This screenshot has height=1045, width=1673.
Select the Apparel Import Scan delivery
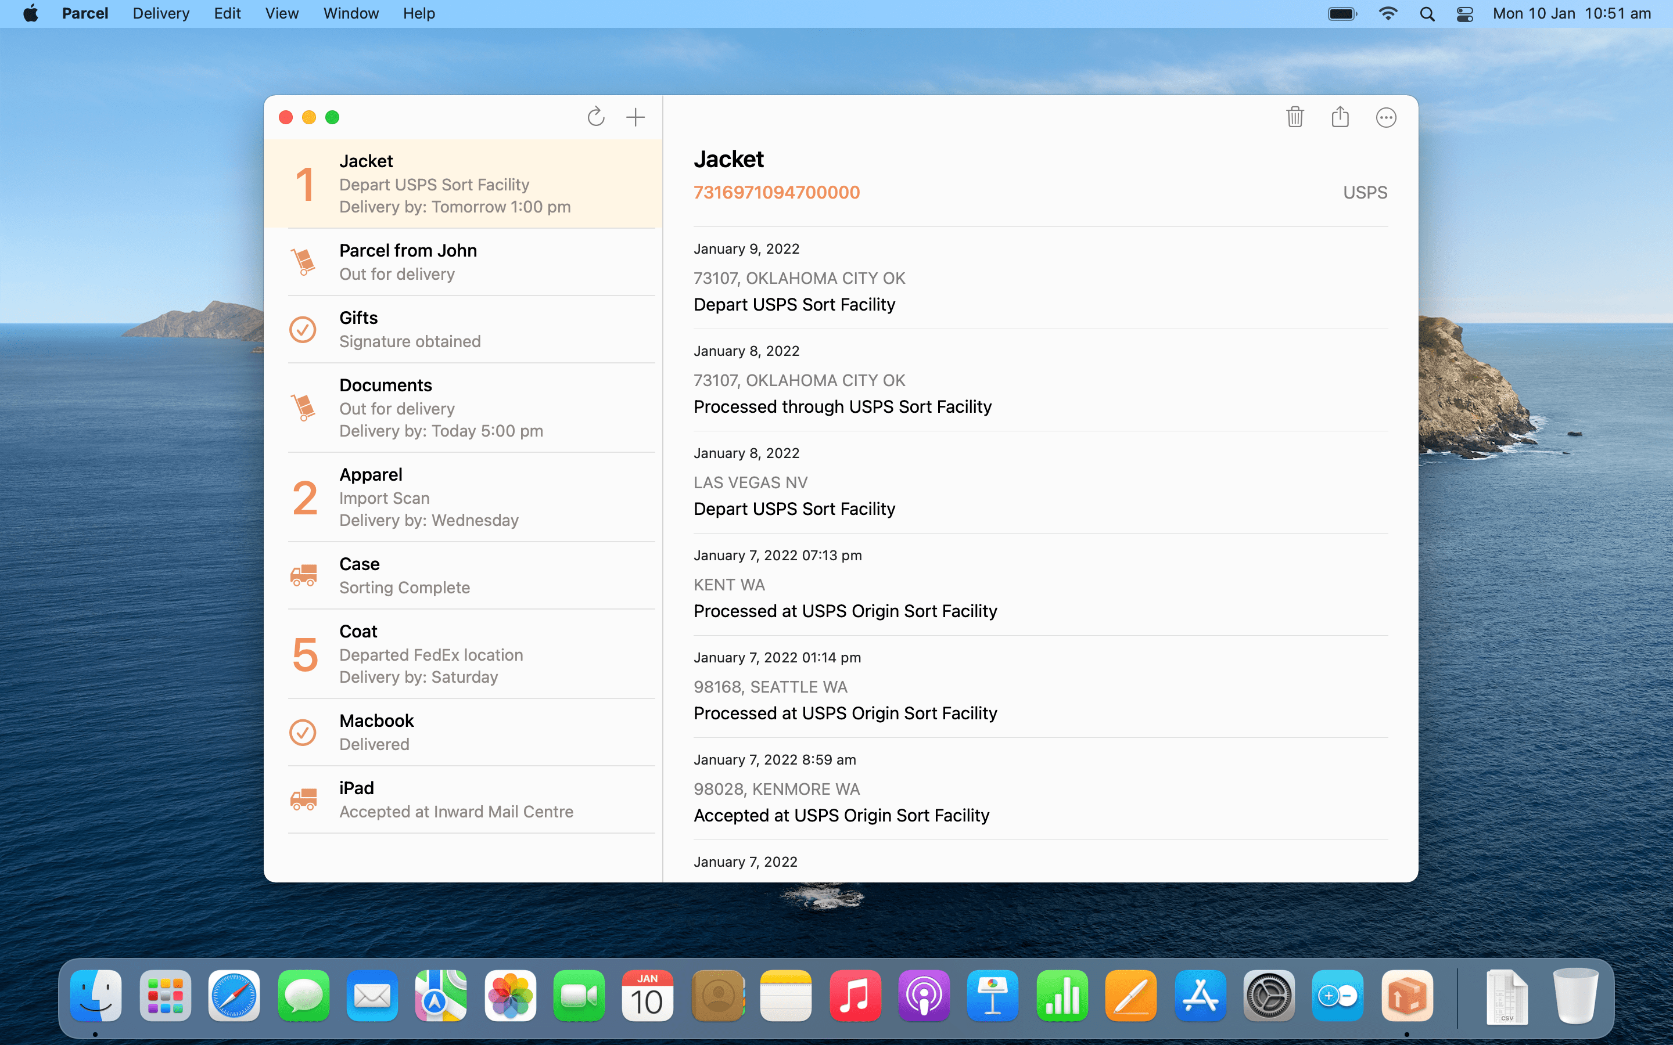[463, 497]
